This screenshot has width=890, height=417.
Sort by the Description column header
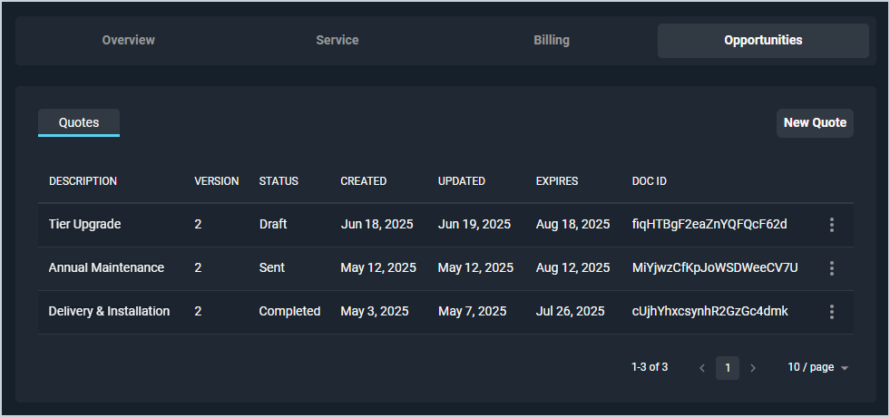click(83, 181)
